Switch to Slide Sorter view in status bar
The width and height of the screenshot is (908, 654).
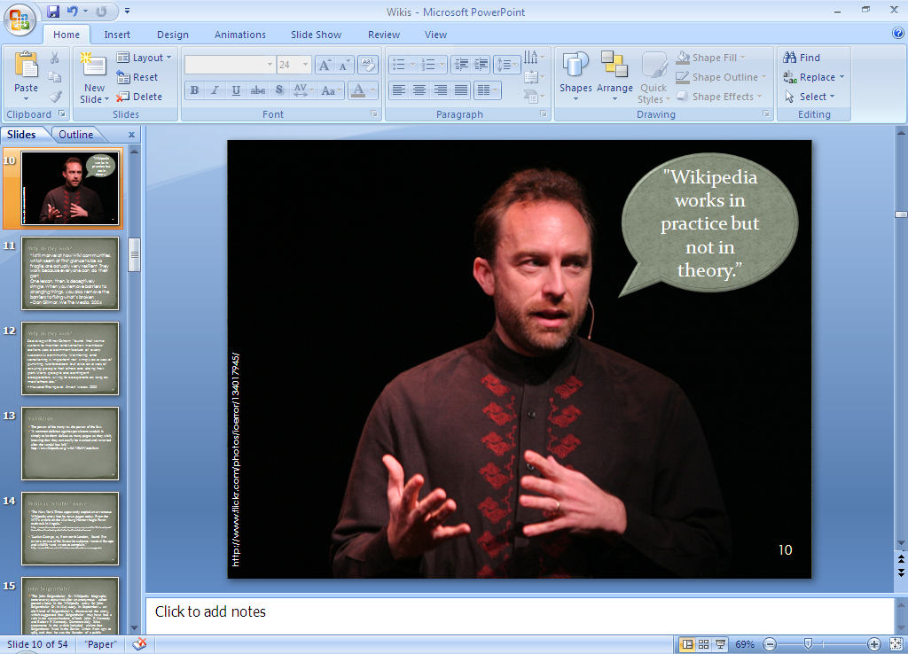703,644
